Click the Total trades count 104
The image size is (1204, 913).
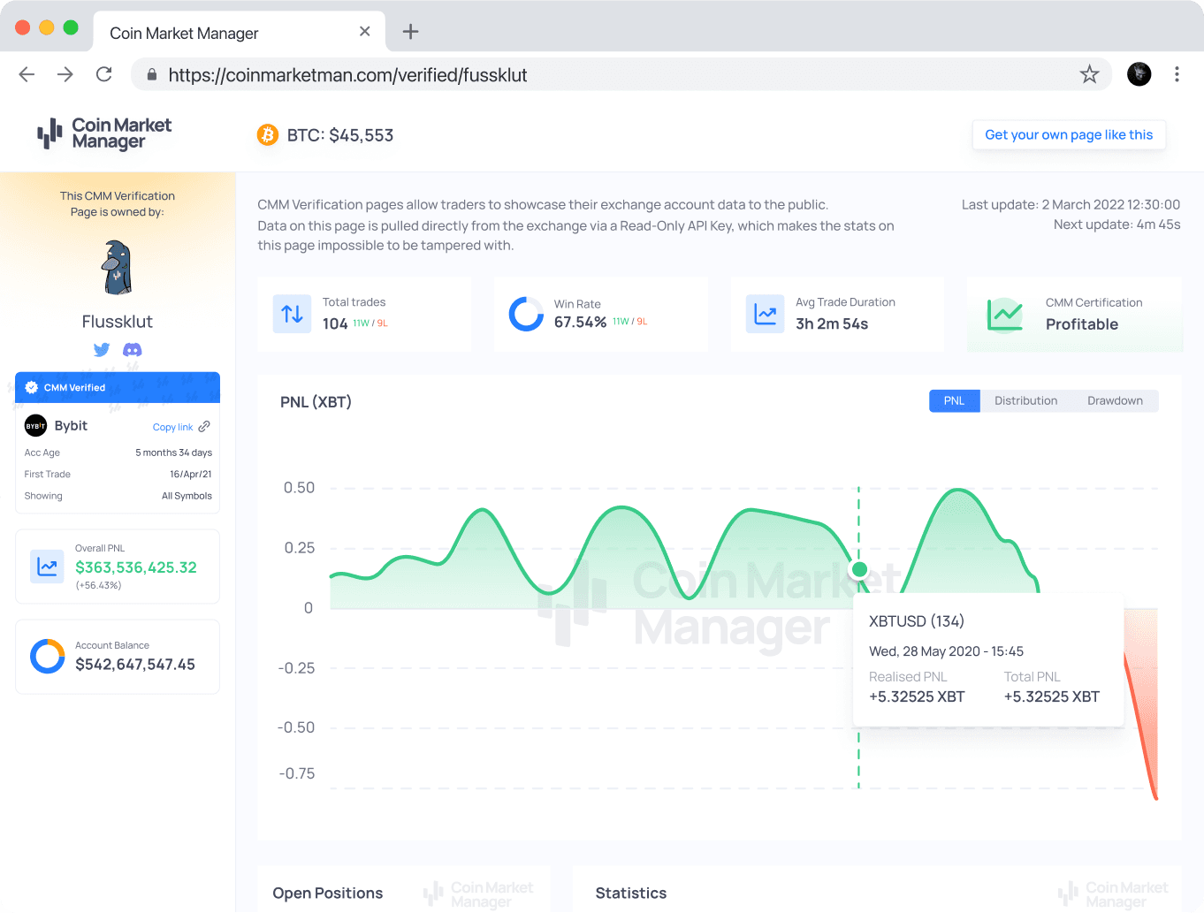pyautogui.click(x=335, y=323)
